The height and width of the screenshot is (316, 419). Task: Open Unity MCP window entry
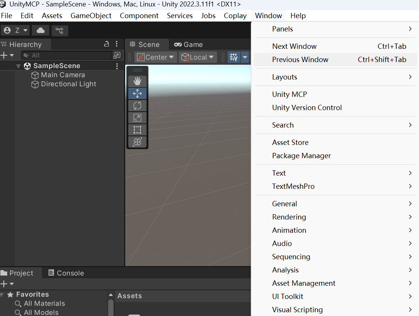pos(335,94)
